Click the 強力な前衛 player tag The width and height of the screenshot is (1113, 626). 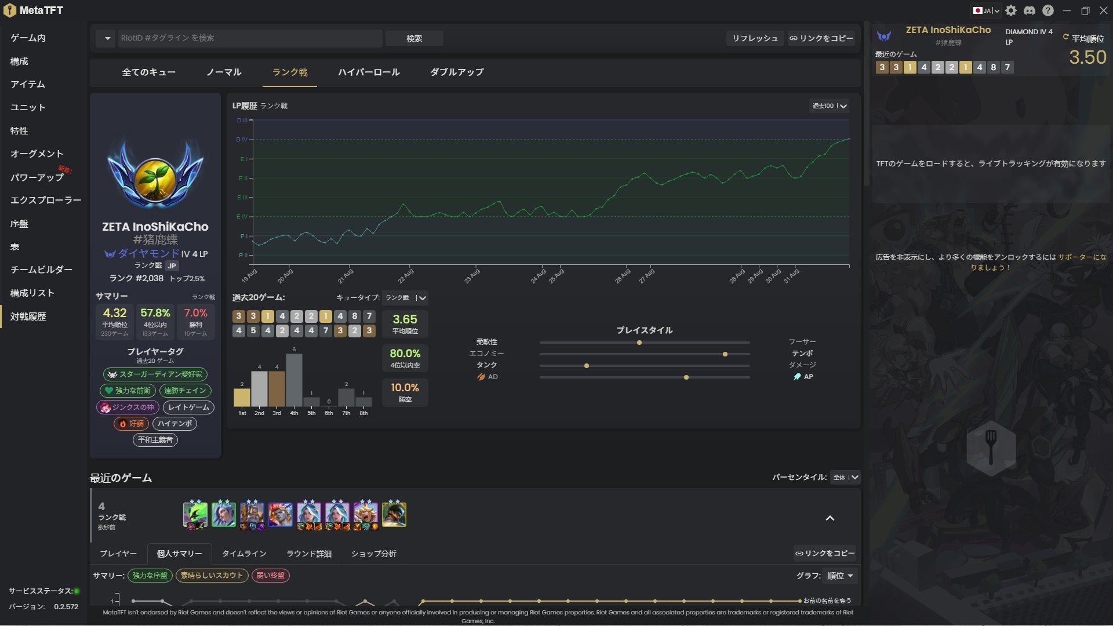point(127,391)
